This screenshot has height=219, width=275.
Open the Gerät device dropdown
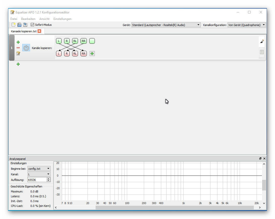[198, 25]
